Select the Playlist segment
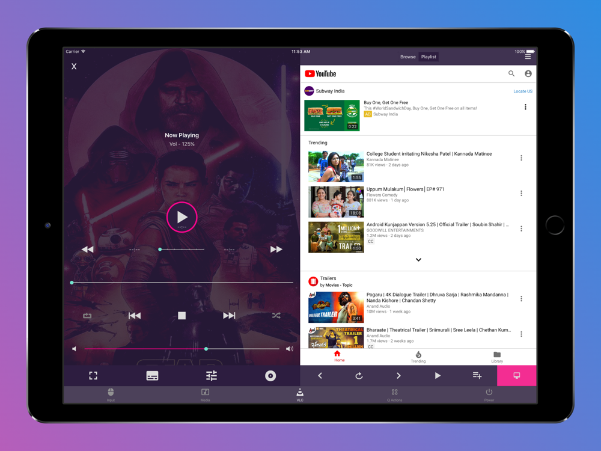 (x=429, y=57)
